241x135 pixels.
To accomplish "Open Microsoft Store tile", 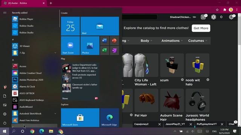I will pyautogui.click(x=80, y=117).
